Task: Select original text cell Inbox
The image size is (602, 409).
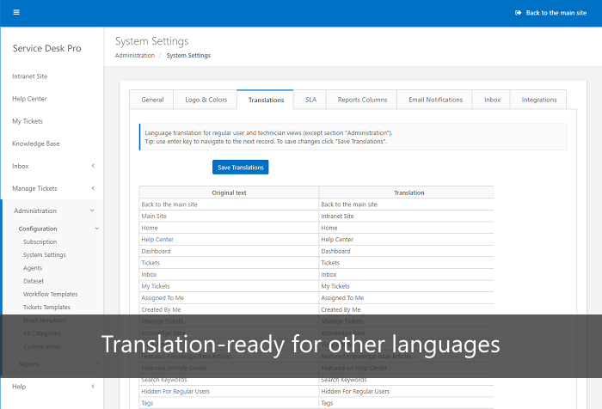Action: point(229,275)
